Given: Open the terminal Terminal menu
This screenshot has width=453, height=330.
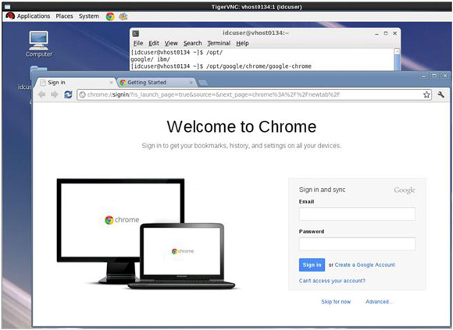Looking at the screenshot, I should (x=219, y=43).
